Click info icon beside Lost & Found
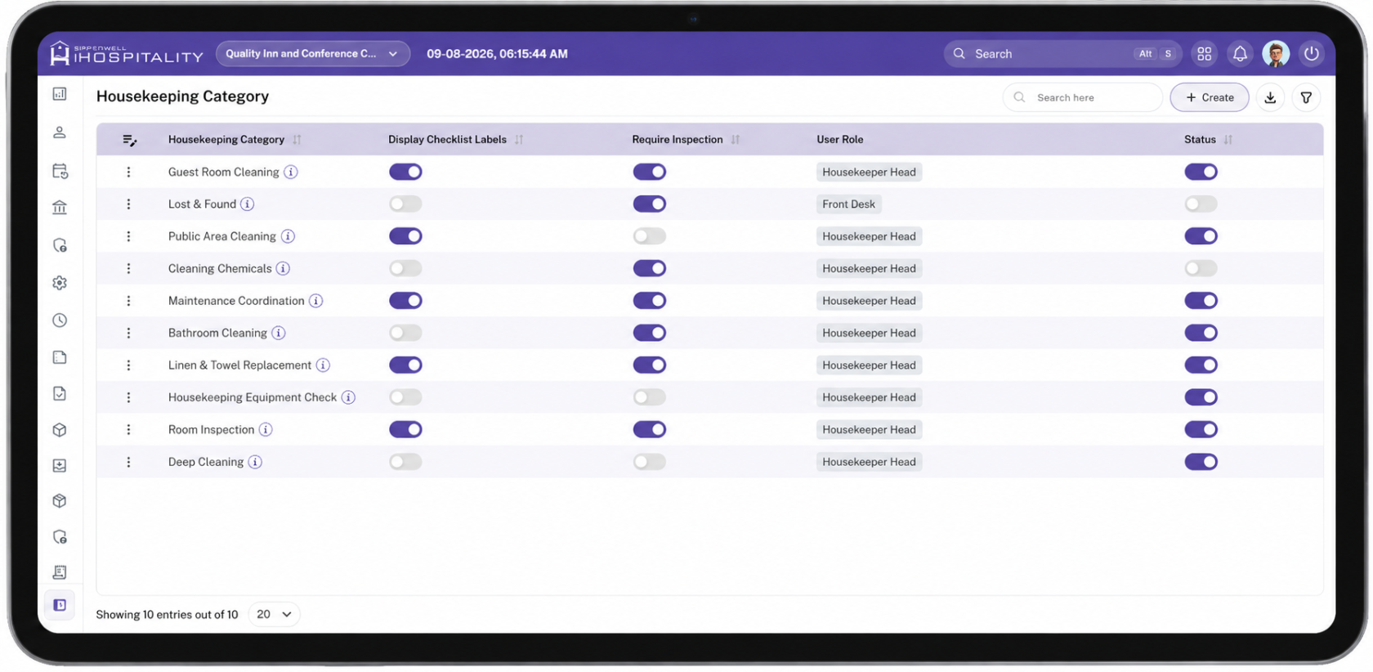The image size is (1373, 672). click(247, 204)
